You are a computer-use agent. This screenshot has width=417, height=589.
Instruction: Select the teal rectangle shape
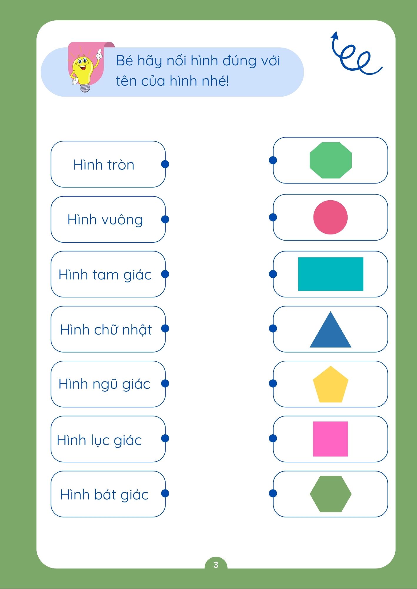pos(331,274)
